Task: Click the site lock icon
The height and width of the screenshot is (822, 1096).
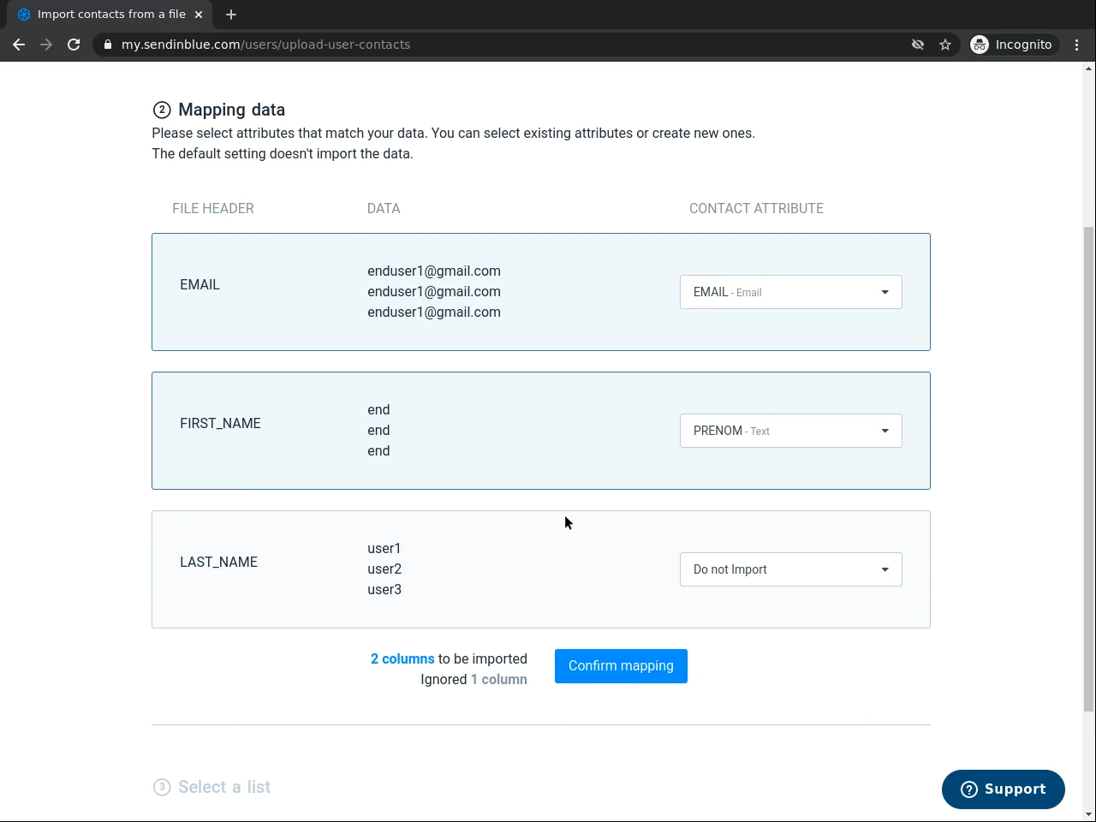Action: point(107,45)
